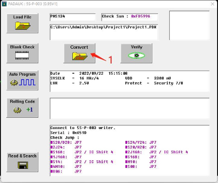Click the Project1.PDK file path box
The height and width of the screenshot is (183, 218).
click(104, 32)
